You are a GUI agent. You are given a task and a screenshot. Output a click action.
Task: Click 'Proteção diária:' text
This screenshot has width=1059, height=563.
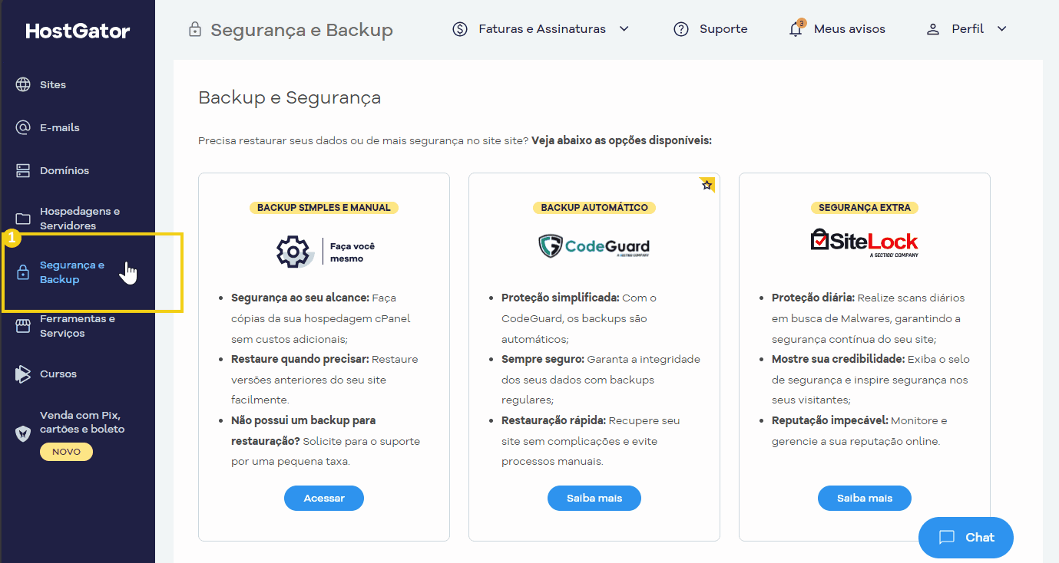pos(813,298)
